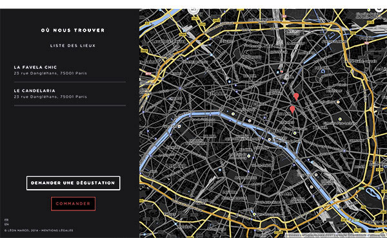Click the green marker in the gray cemetery area
This screenshot has width=387, height=238.
tap(340, 119)
